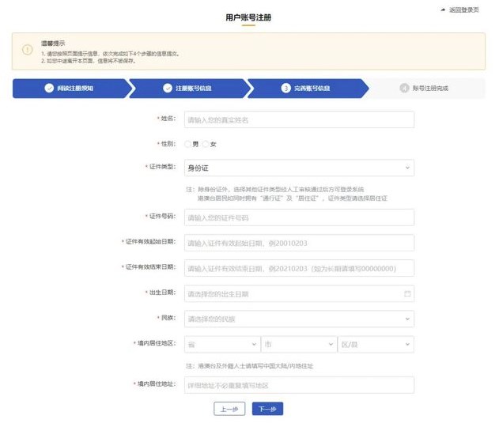
Task: Focus the 姓名 input field
Action: pyautogui.click(x=299, y=119)
